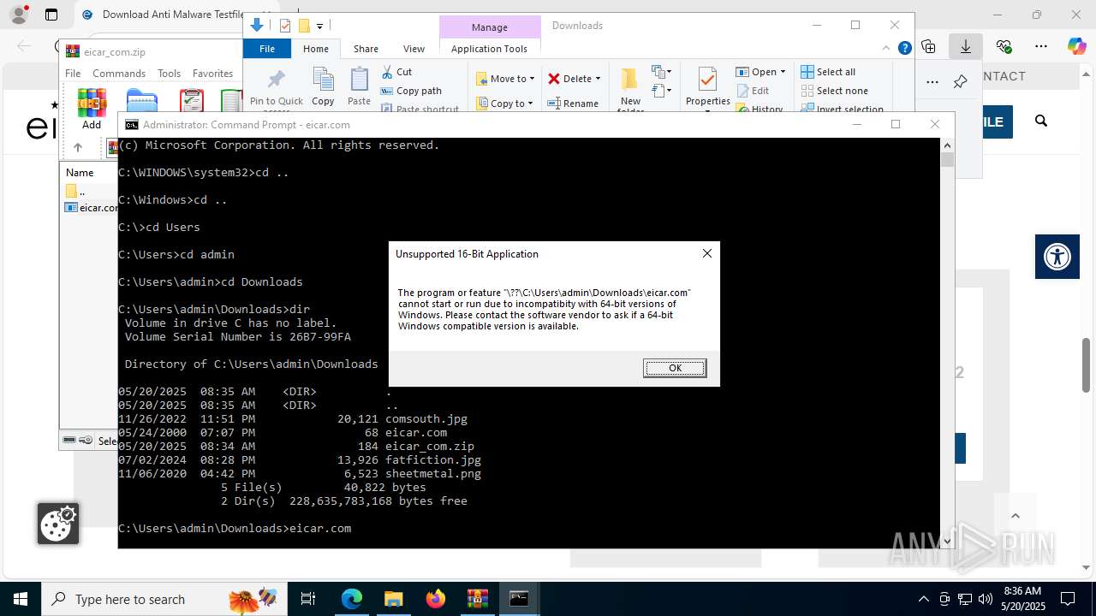This screenshot has width=1096, height=616.
Task: Click Edge profile avatar icon
Action: pyautogui.click(x=18, y=15)
